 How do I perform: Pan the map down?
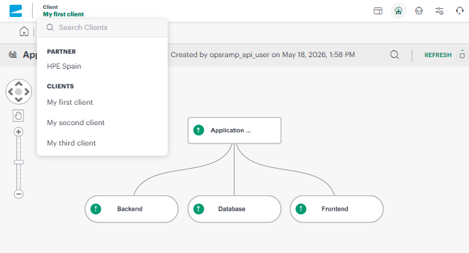(x=19, y=100)
